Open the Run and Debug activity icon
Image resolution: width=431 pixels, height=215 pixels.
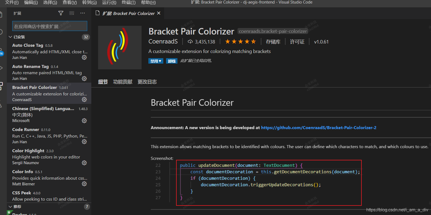point(1,68)
